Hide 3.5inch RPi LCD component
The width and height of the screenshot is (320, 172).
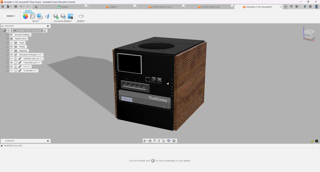(x=12, y=63)
